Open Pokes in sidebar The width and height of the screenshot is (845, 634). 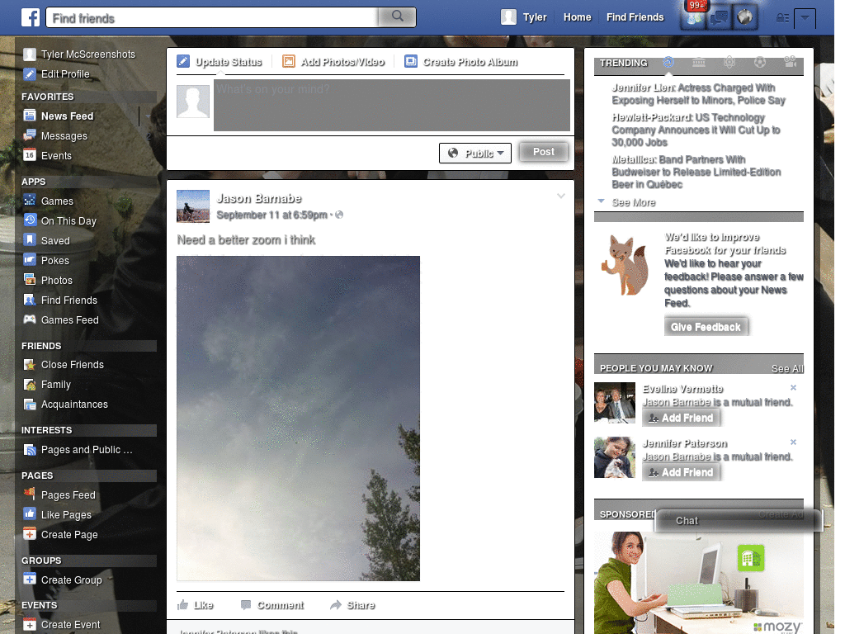pos(46,260)
